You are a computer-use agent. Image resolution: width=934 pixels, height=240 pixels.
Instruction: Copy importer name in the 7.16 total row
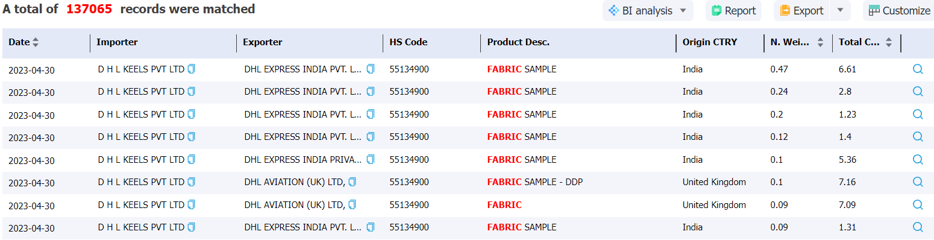point(192,182)
